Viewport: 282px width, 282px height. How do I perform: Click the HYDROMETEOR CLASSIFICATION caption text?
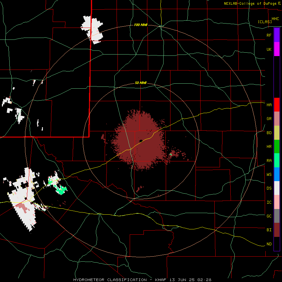tap(110, 280)
